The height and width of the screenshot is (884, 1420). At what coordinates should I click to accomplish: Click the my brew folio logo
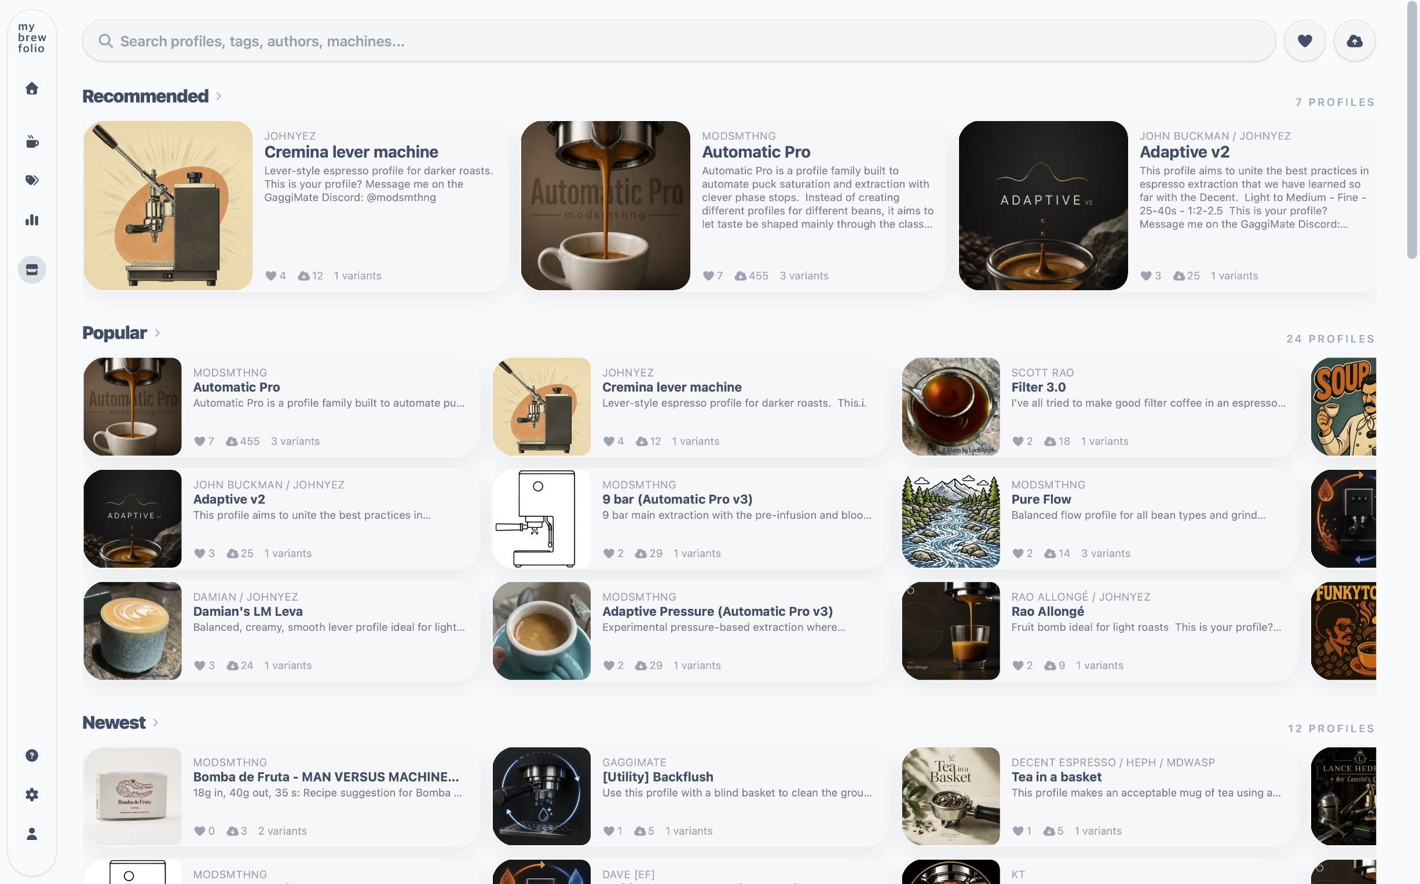click(x=32, y=38)
